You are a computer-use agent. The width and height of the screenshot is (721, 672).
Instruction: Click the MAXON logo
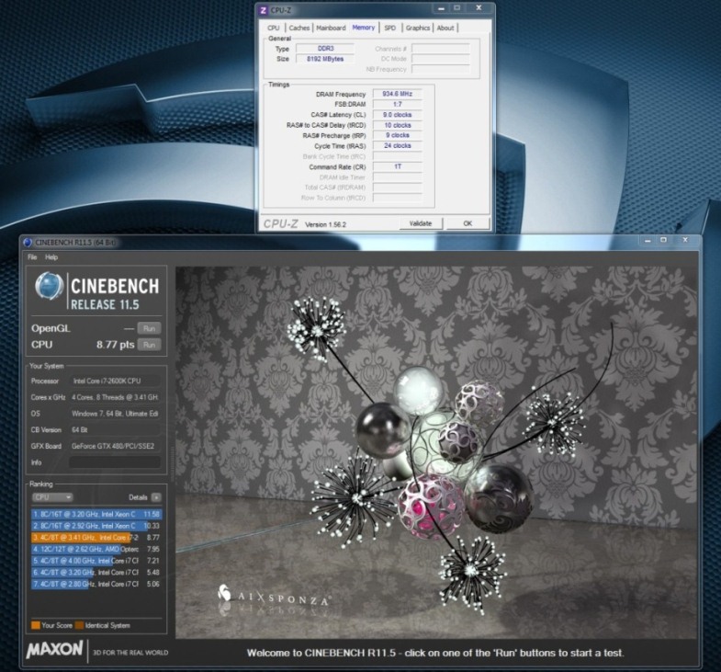pyautogui.click(x=54, y=650)
